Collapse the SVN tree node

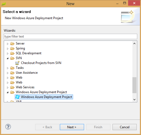[8, 58]
